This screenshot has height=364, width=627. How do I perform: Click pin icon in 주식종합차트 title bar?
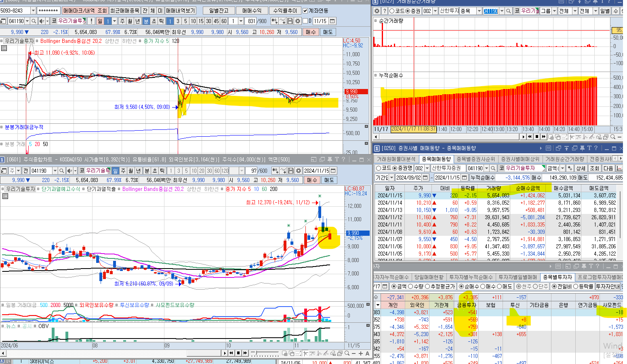point(330,159)
